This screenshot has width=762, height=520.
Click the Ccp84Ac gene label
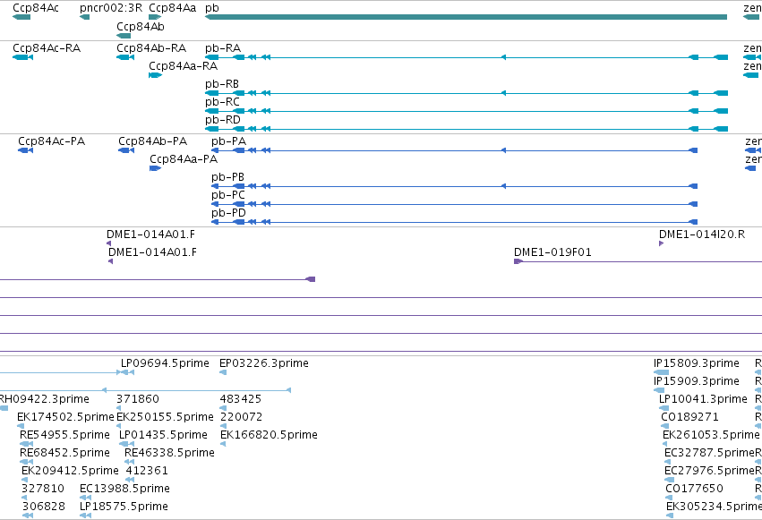tap(36, 8)
